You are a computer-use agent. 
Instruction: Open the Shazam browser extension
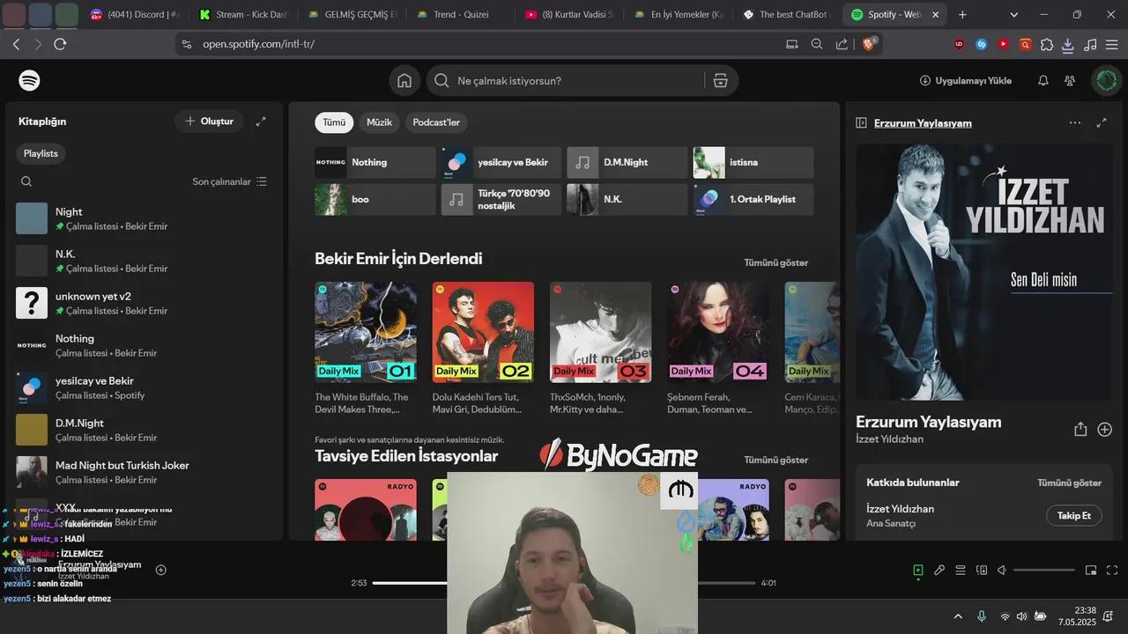(981, 44)
